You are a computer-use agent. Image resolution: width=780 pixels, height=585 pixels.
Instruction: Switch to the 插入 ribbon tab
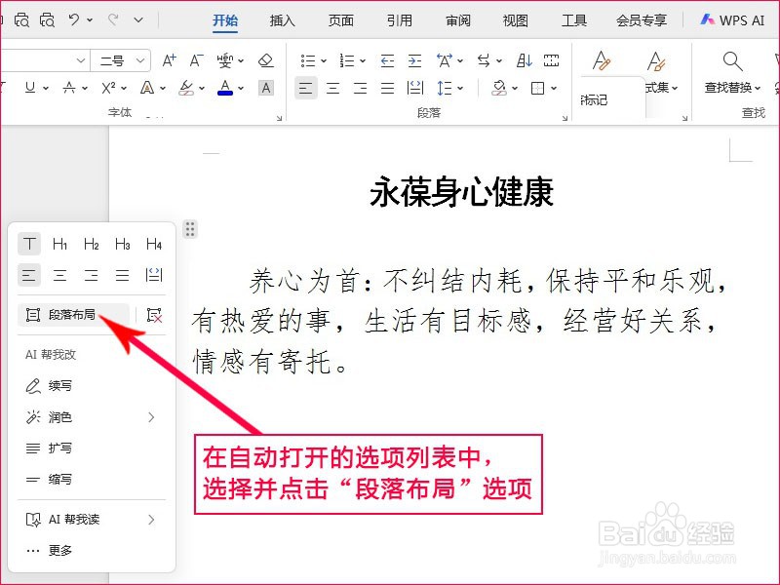coord(282,19)
